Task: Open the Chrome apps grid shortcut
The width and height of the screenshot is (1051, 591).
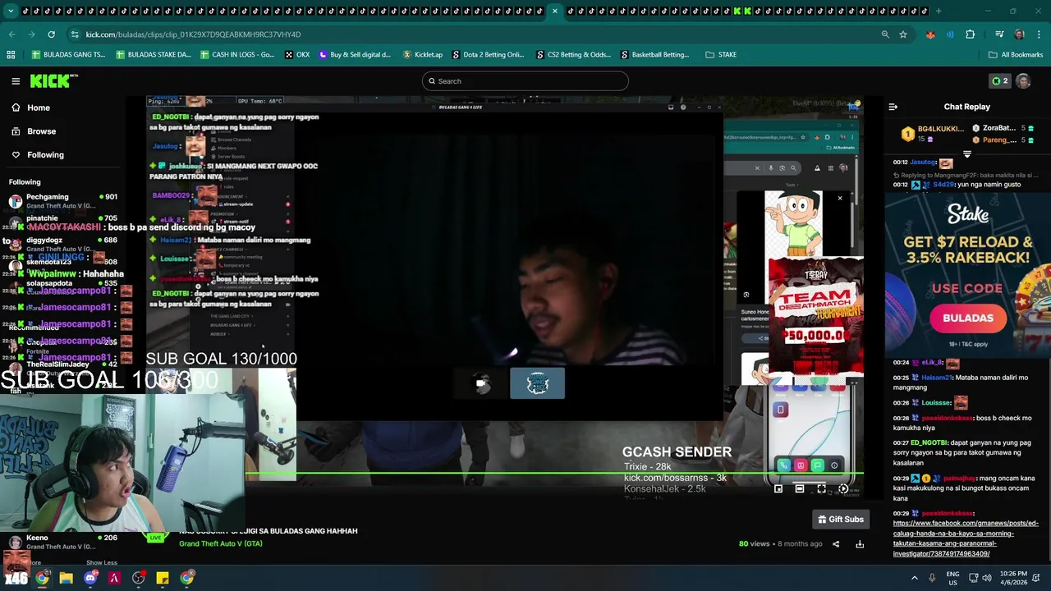Action: (11, 55)
